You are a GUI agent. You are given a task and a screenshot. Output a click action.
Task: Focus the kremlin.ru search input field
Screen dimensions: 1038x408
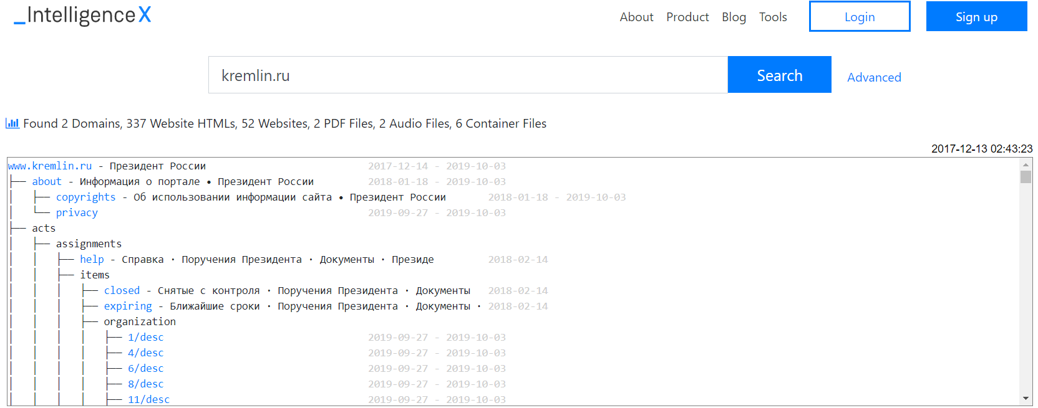pyautogui.click(x=468, y=75)
